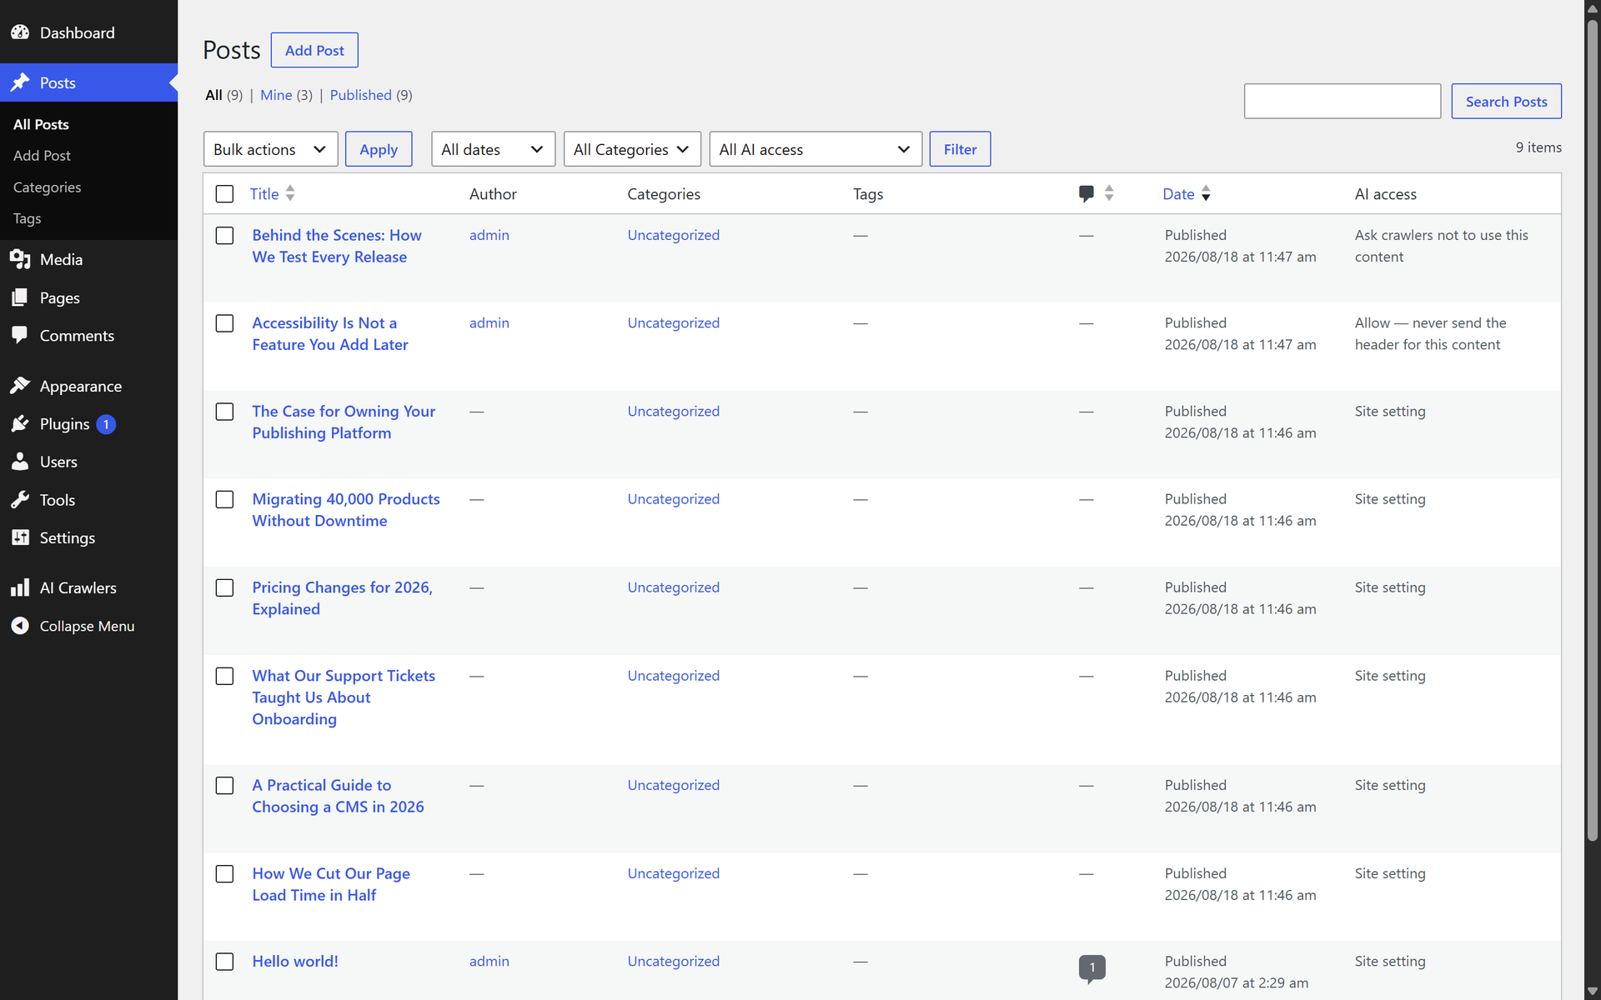Screen dimensions: 1601x1000
Task: Check the Hello world! post checkbox
Action: [224, 962]
